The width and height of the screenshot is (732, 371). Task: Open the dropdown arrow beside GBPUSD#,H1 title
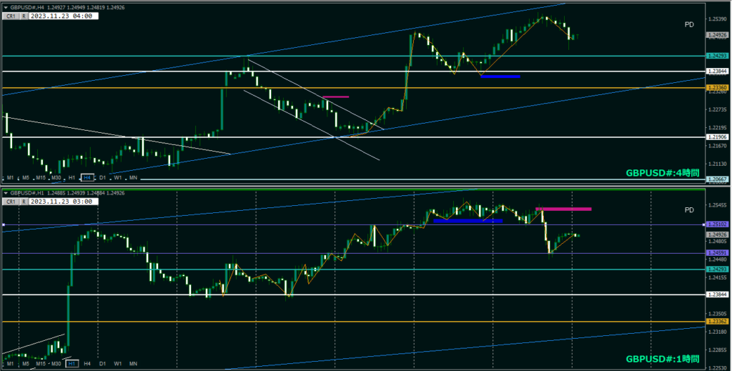pyautogui.click(x=6, y=193)
